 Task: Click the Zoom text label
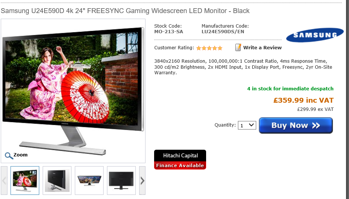point(21,155)
